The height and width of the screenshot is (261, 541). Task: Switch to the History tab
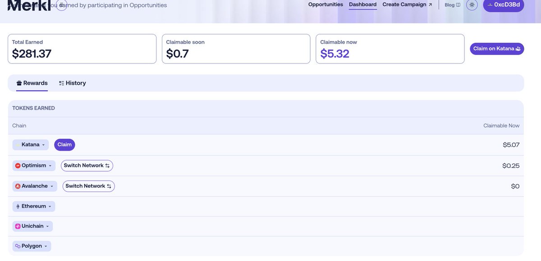pos(72,83)
